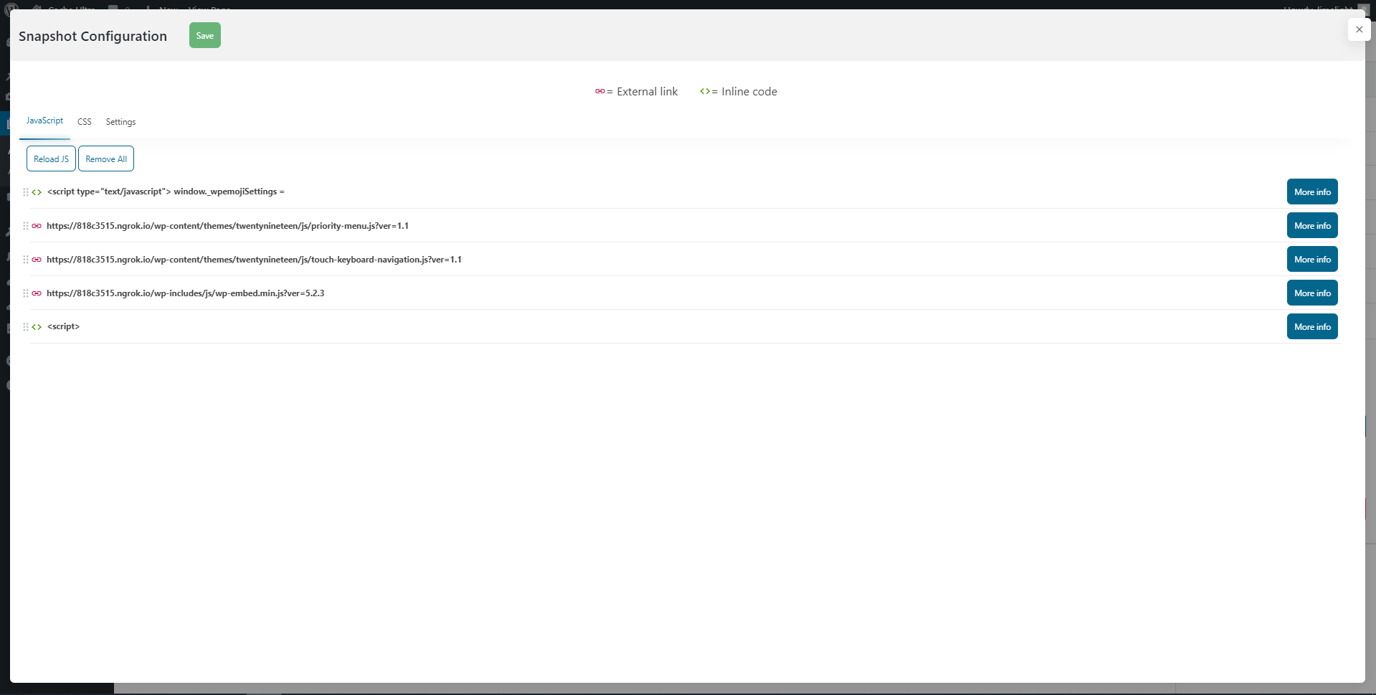
Task: Switch to the JavaScript tab
Action: [x=44, y=120]
